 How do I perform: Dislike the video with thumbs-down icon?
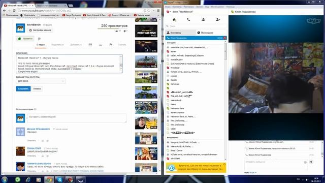tap(40, 39)
